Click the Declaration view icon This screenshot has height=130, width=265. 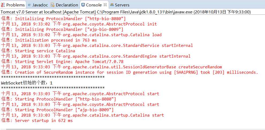(x=52, y=5)
